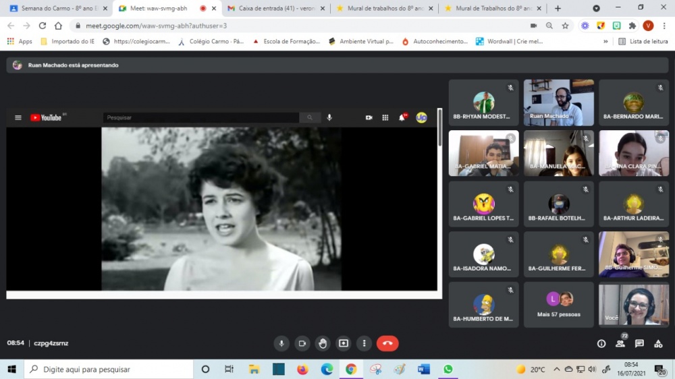Click the present now screen button
The height and width of the screenshot is (379, 675).
point(344,343)
